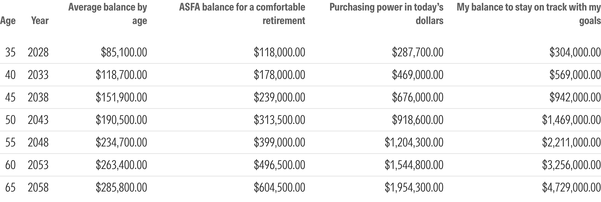The width and height of the screenshot is (601, 202).
Task: Click the year 2033 cell
Action: coord(38,75)
